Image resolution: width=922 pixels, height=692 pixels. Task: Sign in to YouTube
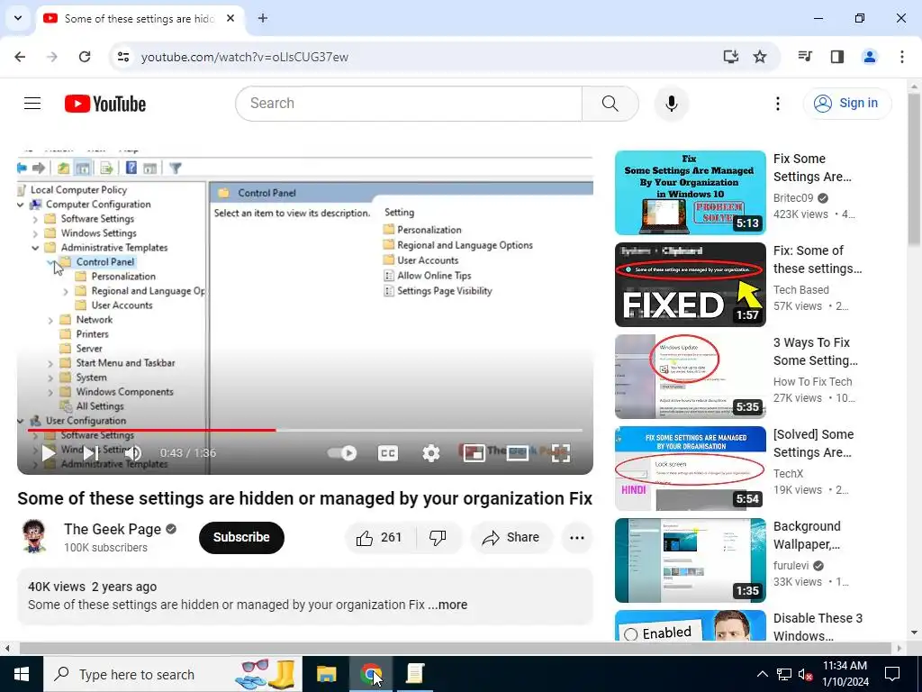(846, 104)
